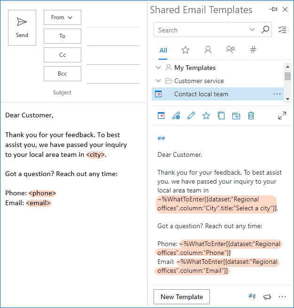
Task: Run search with magnifying glass icon
Action: [265, 30]
